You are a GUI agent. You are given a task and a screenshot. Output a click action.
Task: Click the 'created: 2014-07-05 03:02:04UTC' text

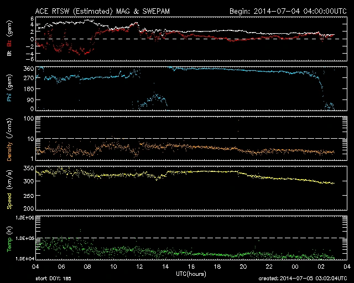click(x=303, y=279)
